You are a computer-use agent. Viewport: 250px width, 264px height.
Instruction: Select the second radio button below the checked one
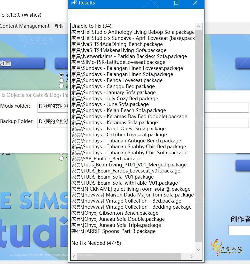coord(61,80)
